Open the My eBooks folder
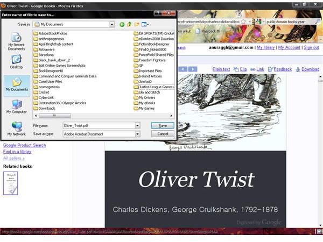Image resolution: width=323 pixels, height=242 pixels. coord(145,103)
